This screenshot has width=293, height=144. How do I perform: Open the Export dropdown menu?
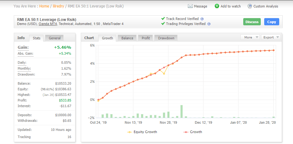(x=270, y=37)
